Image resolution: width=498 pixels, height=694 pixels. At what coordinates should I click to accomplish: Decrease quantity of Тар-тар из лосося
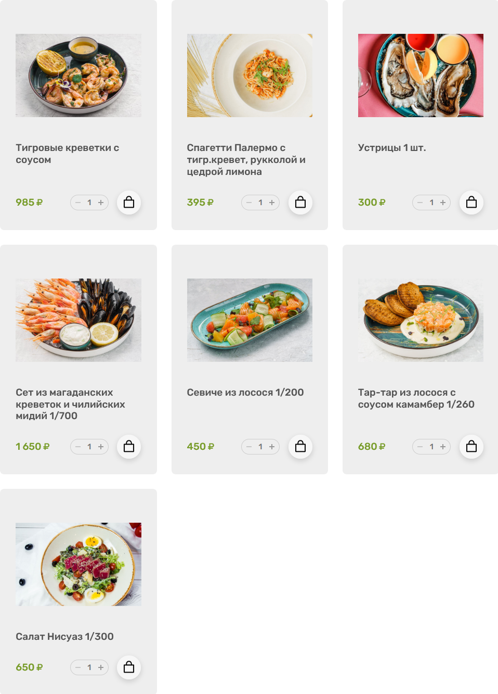coord(420,447)
